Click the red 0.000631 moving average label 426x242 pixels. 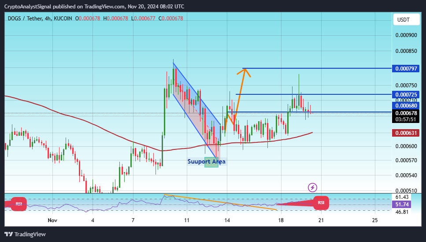(406, 133)
